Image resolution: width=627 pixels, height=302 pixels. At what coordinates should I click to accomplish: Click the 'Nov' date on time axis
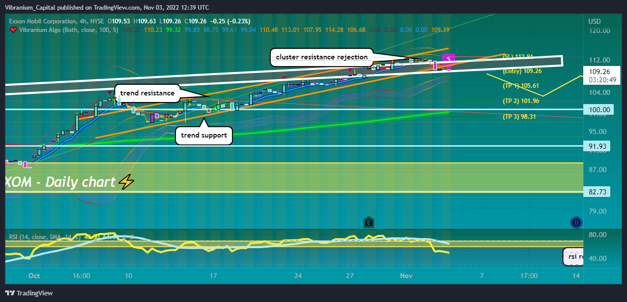click(407, 276)
